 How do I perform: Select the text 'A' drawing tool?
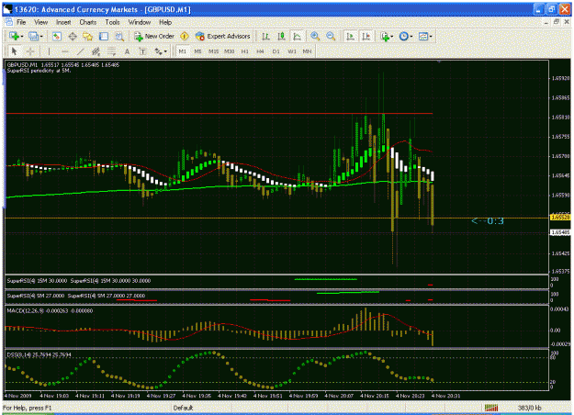[x=127, y=51]
